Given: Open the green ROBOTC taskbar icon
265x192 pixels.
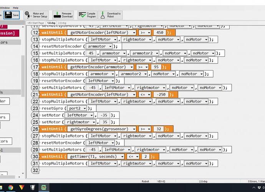Looking at the screenshot, I should 44,187.
